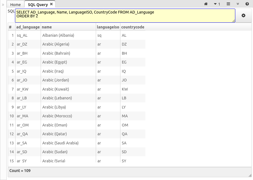The height and width of the screenshot is (180, 253).
Task: Click the languageiso column header
Action: coord(108,27)
